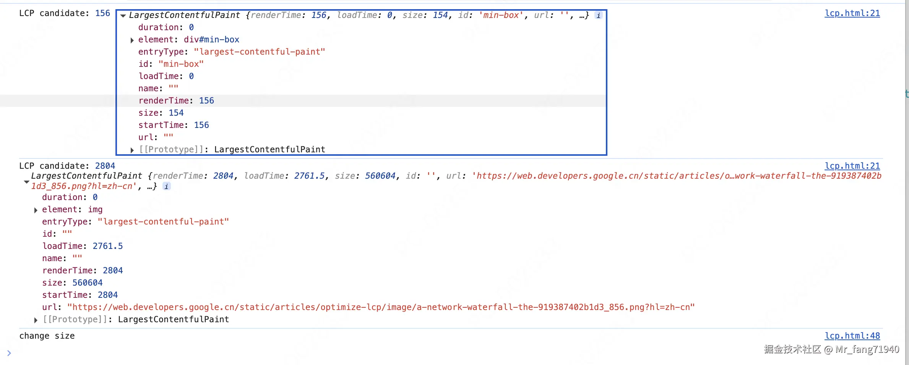Expand the element: div#min-box property
Image resolution: width=909 pixels, height=365 pixels.
pos(132,40)
